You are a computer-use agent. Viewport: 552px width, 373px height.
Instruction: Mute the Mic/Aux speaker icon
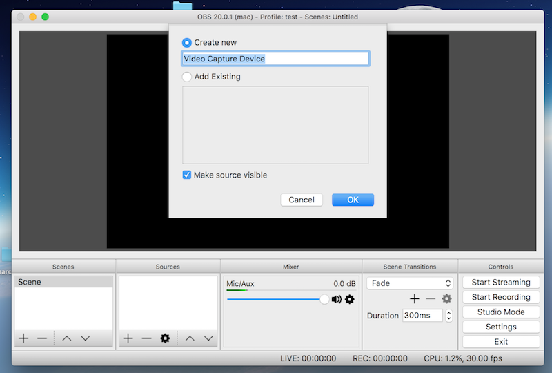pos(337,299)
